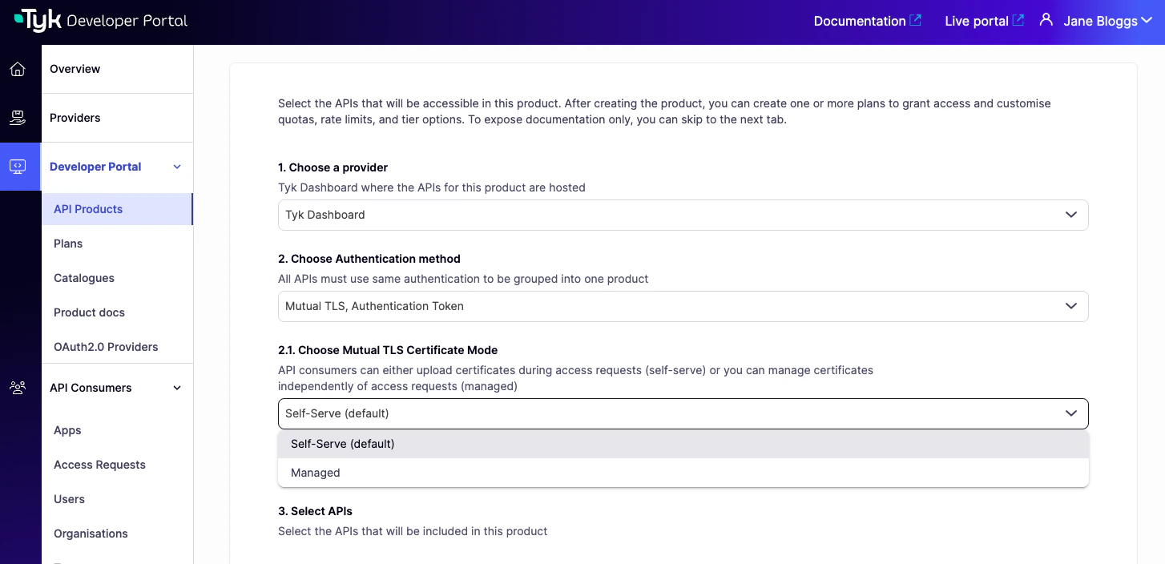Go to Access Requests

click(x=99, y=465)
